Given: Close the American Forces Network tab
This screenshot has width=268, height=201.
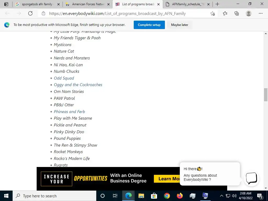Looking at the screenshot, I should (108, 4).
